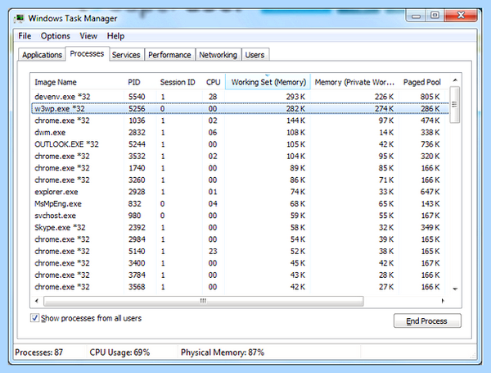Maximize the Task Manager window
This screenshot has height=373, width=491.
coord(435,16)
